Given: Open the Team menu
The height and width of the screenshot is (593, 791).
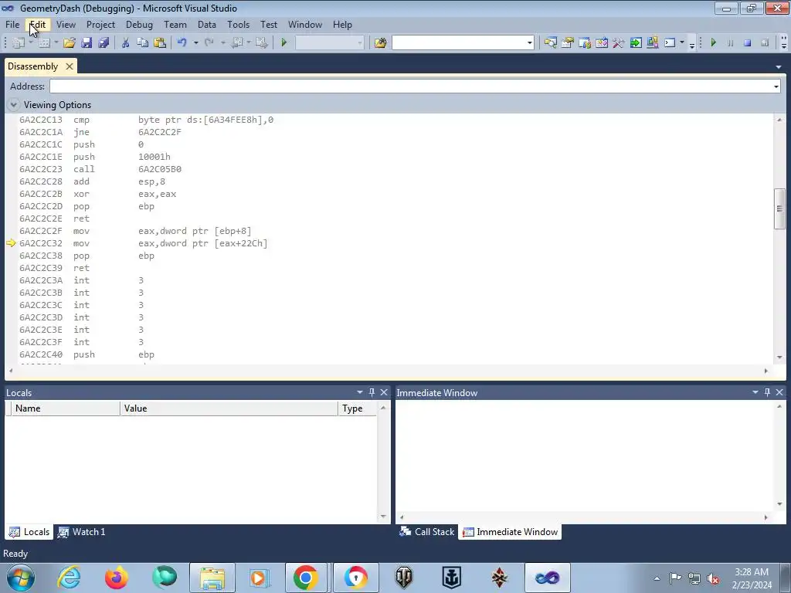Looking at the screenshot, I should tap(175, 24).
